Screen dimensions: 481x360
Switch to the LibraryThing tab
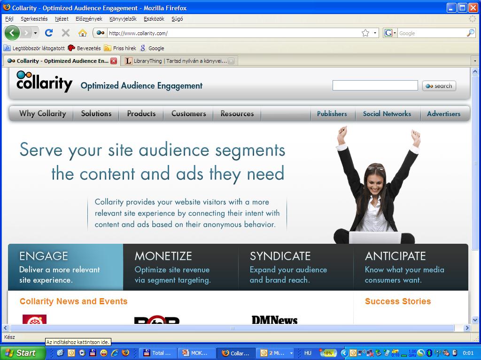point(179,61)
